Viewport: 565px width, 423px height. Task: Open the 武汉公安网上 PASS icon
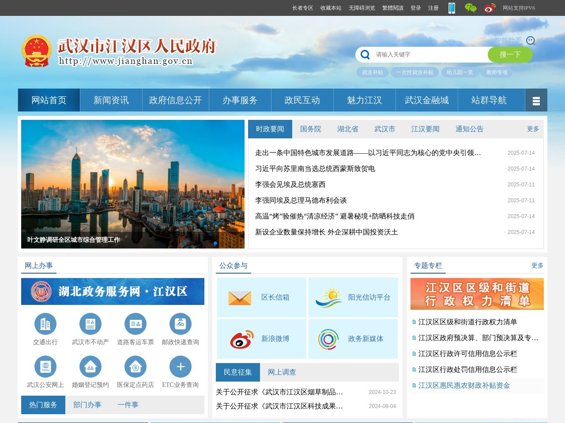pos(45,367)
